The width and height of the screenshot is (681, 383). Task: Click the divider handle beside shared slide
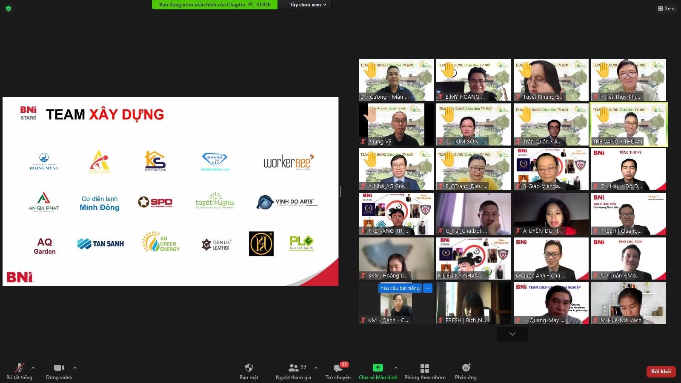pyautogui.click(x=341, y=191)
